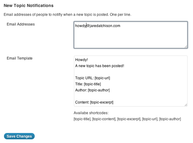Image resolution: width=193 pixels, height=143 pixels.
Task: Click [topic-excerpt] in the available shortcodes list
Action: (x=128, y=119)
